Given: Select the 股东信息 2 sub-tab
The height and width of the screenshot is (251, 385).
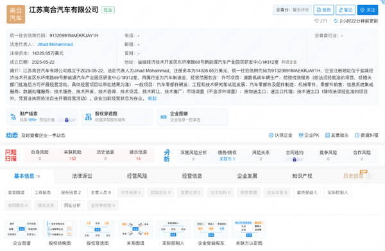Looking at the screenshot, I should tap(71, 193).
